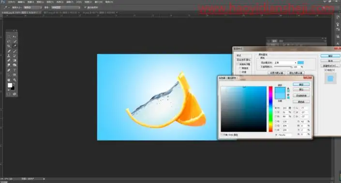Image resolution: width=341 pixels, height=183 pixels.
Task: Select the Rectangular Marquee tool
Action: click(x=9, y=37)
